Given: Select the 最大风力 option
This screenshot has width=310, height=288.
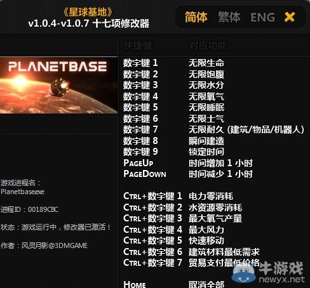Looking at the screenshot, I should (x=206, y=230).
